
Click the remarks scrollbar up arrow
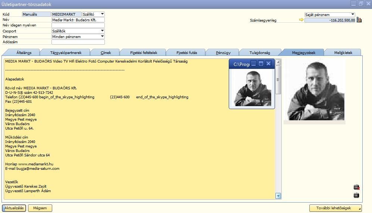(x=278, y=62)
